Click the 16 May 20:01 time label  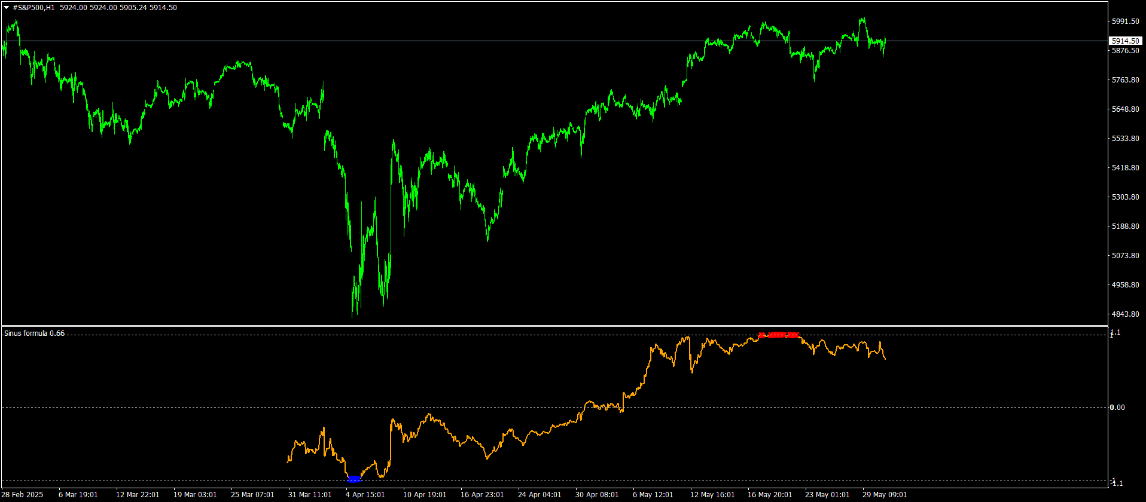(769, 495)
